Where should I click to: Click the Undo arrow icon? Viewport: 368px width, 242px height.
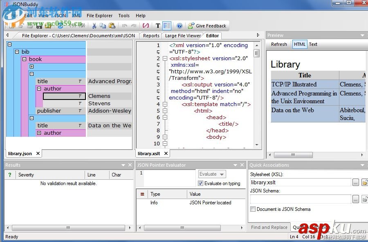pos(125,26)
